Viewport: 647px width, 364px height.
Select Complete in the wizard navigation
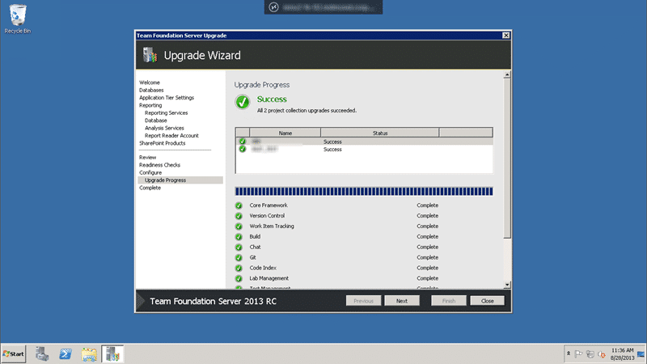click(x=150, y=188)
